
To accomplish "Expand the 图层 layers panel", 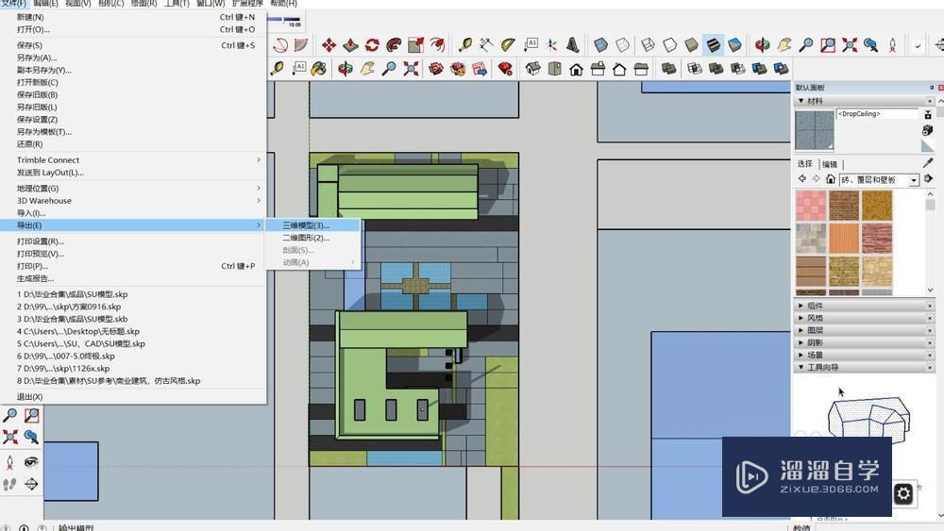I will click(x=801, y=330).
